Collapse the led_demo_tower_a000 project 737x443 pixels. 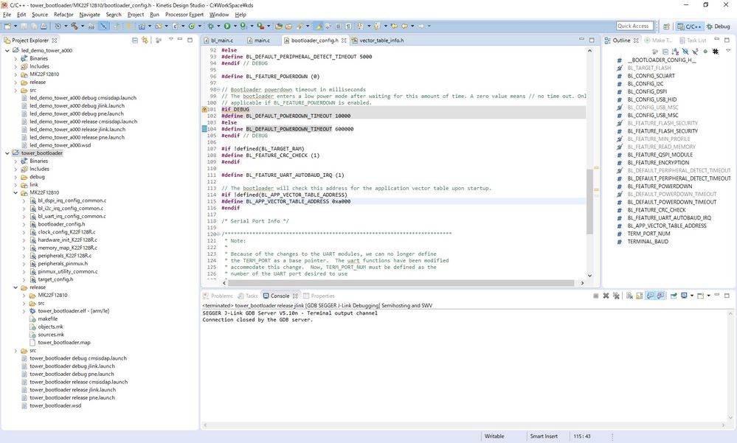pos(7,50)
